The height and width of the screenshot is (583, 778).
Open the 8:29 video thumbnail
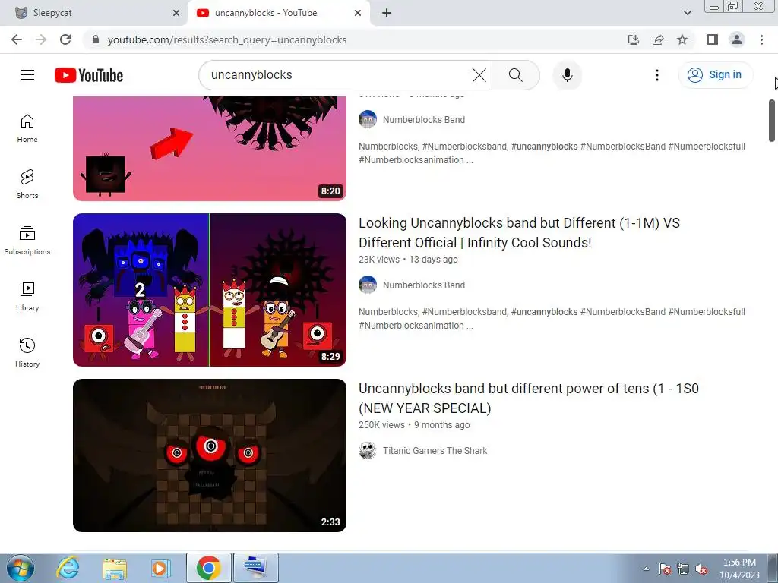[210, 290]
